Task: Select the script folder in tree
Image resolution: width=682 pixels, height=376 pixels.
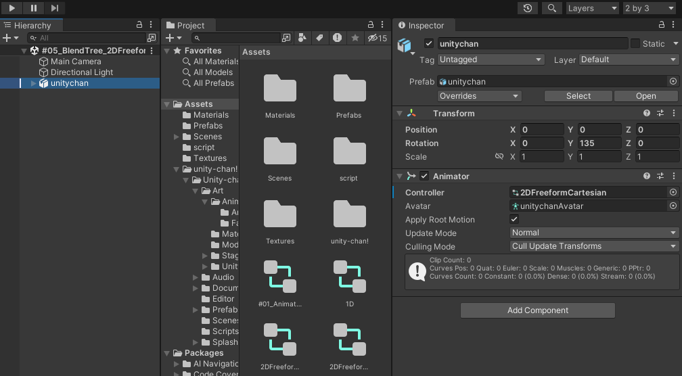Action: click(x=199, y=147)
